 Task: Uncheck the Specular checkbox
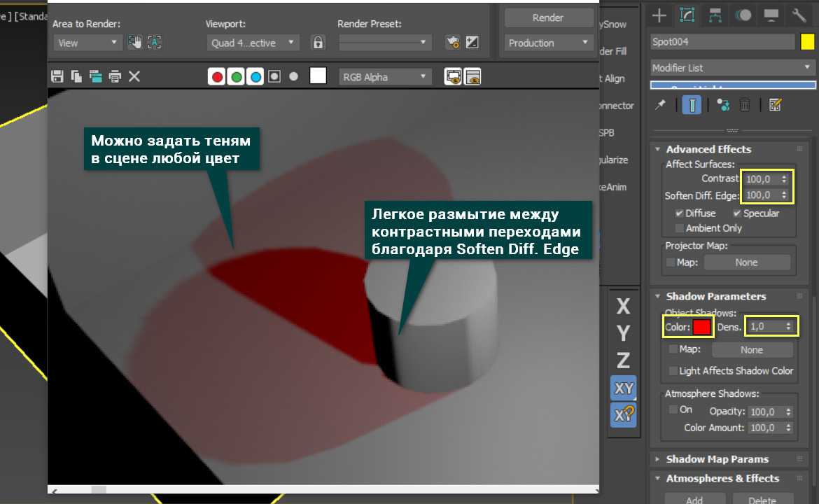pyautogui.click(x=737, y=213)
